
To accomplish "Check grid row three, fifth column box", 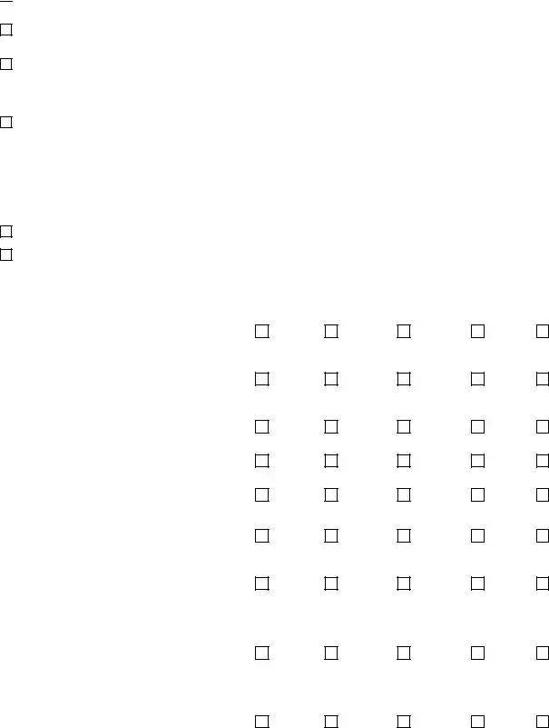I will [x=543, y=425].
